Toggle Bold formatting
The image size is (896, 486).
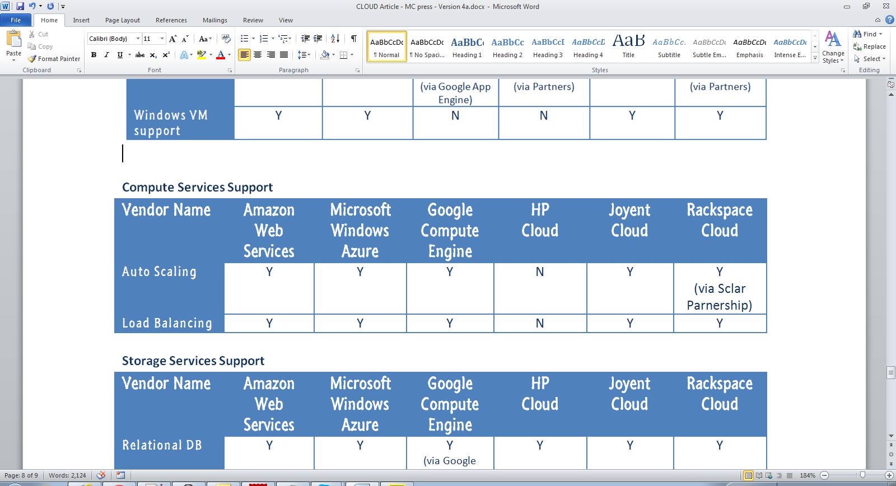click(x=94, y=55)
